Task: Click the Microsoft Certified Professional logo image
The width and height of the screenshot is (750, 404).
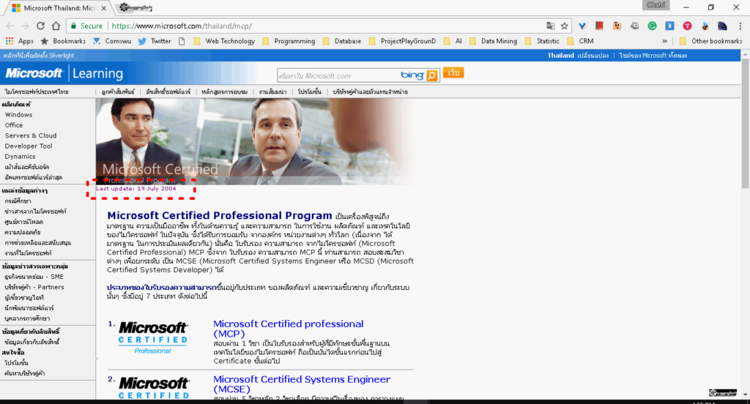Action: (x=152, y=338)
